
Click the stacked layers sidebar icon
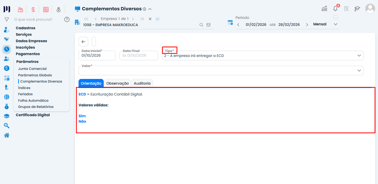6,116
